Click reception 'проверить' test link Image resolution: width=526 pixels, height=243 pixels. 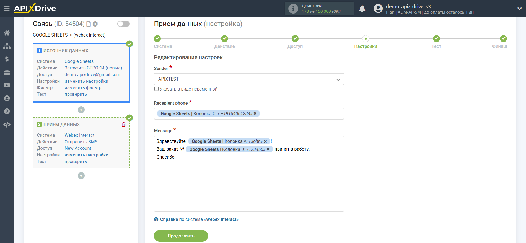[76, 161]
